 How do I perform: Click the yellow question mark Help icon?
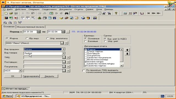click(116, 13)
